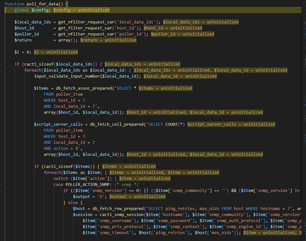This screenshot has height=241, width=306.
Task: Click the 'db_fetch_row_prepared' function name
Action: pyautogui.click(x=118, y=209)
